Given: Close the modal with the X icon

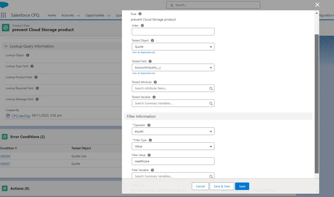Looking at the screenshot, I should coord(317,5).
